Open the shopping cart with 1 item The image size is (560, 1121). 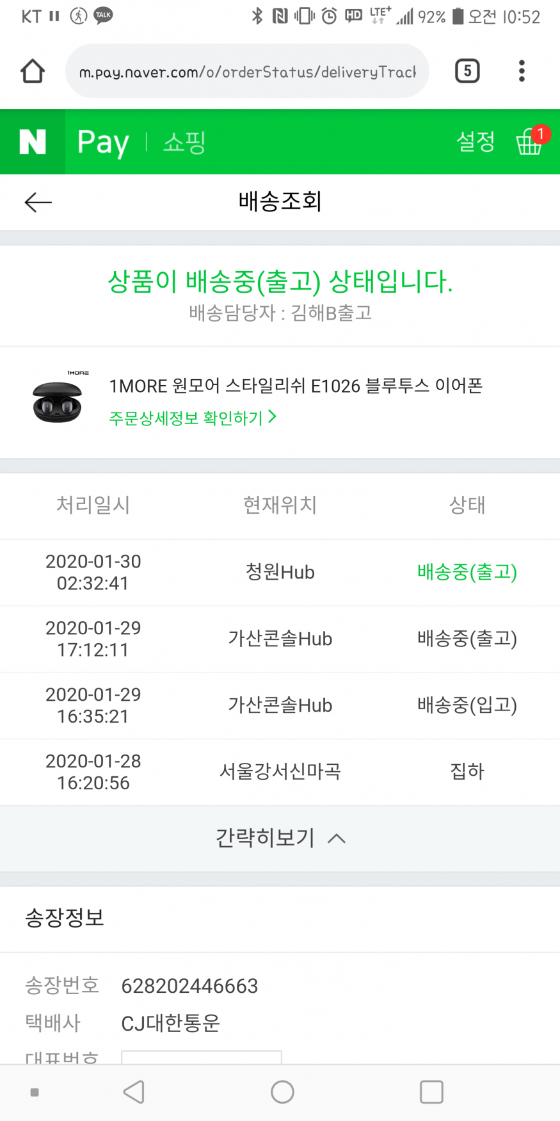tap(530, 141)
